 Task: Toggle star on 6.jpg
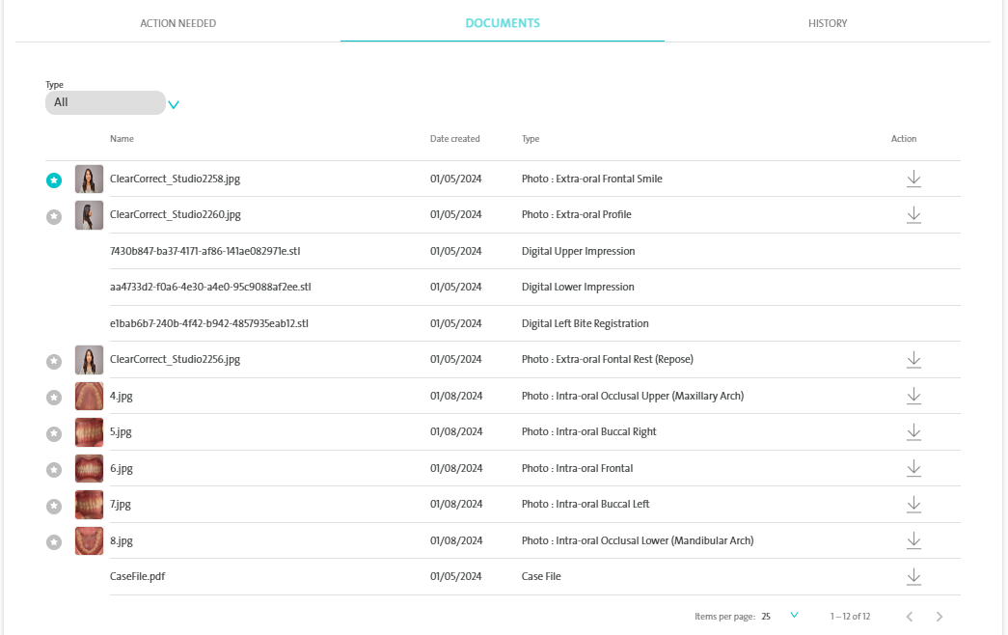click(x=54, y=470)
